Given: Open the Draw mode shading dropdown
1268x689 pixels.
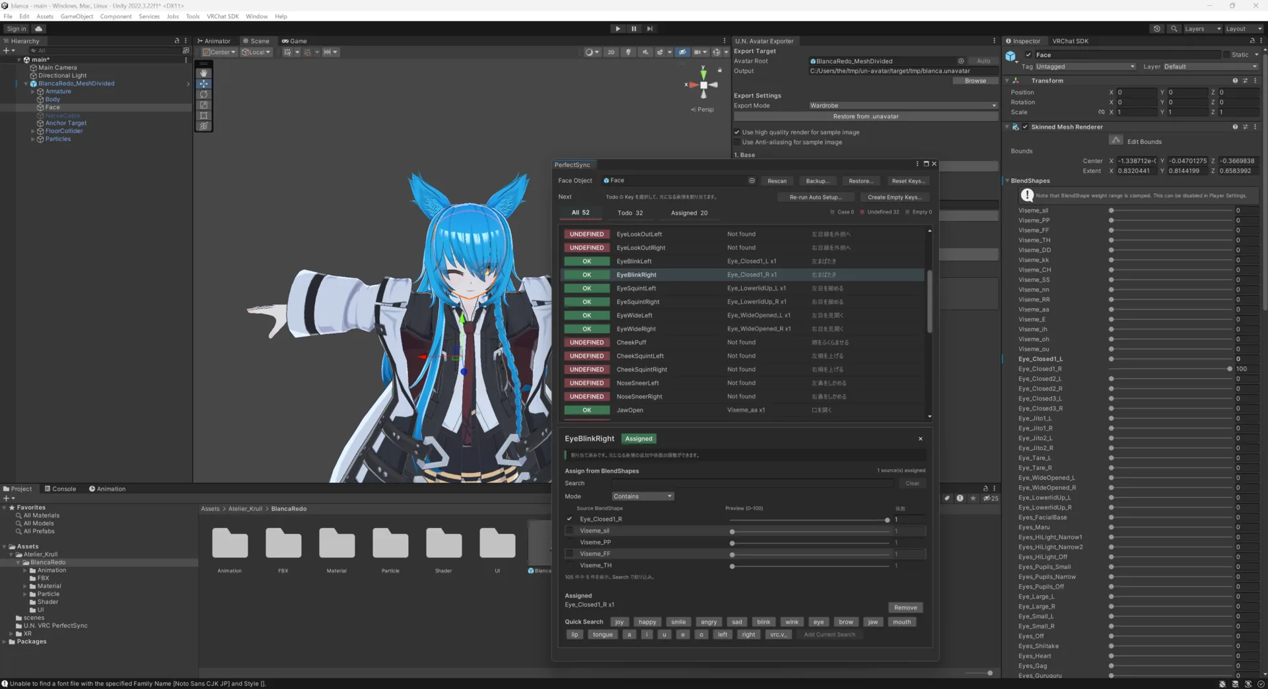Looking at the screenshot, I should pos(592,52).
